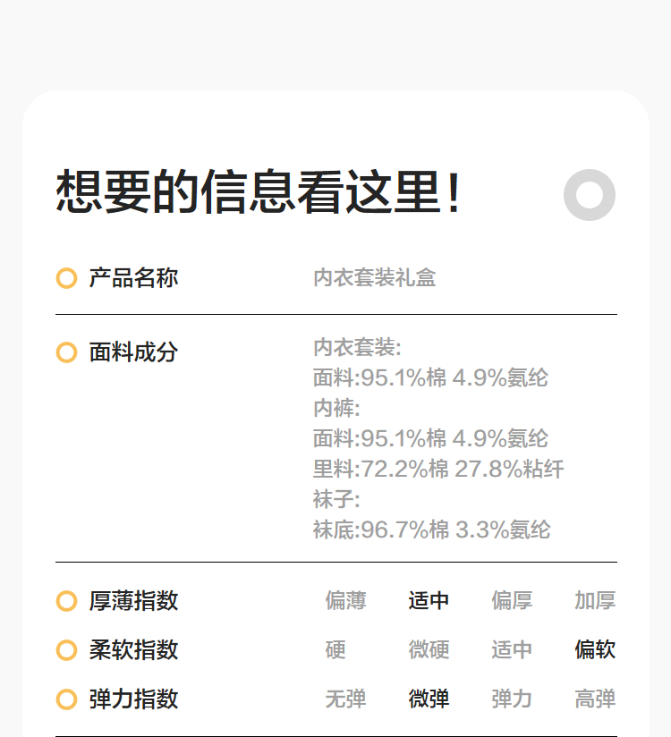
Task: Select 无弹 elasticity option
Action: 345,699
